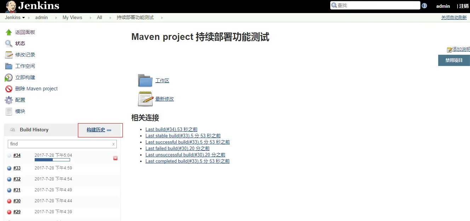Image resolution: width=470 pixels, height=221 pixels.
Task: Go to the All breadcrumb
Action: tap(99, 18)
